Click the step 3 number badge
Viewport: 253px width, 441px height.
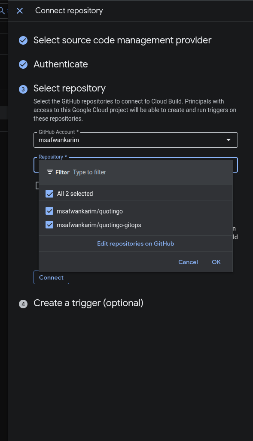[x=23, y=89]
